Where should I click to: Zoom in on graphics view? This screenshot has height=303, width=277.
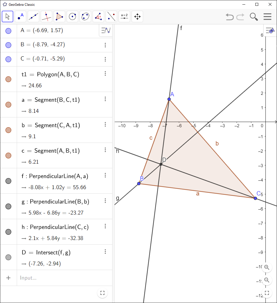point(267,267)
